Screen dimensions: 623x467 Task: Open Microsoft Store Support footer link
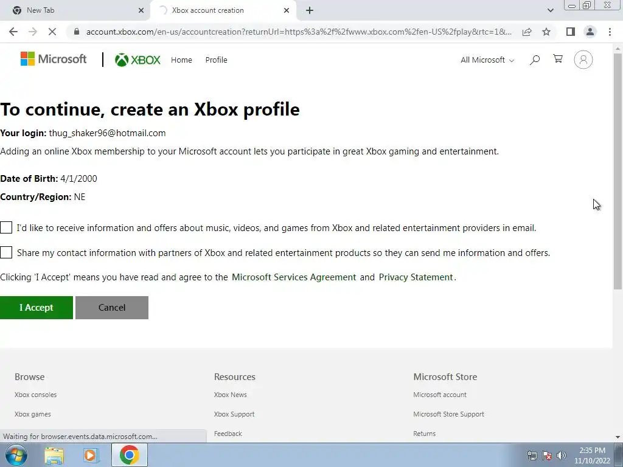point(448,414)
